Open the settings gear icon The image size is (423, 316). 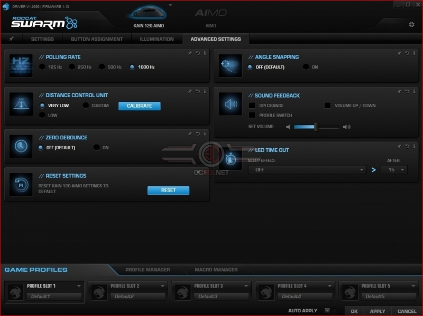[x=411, y=24]
